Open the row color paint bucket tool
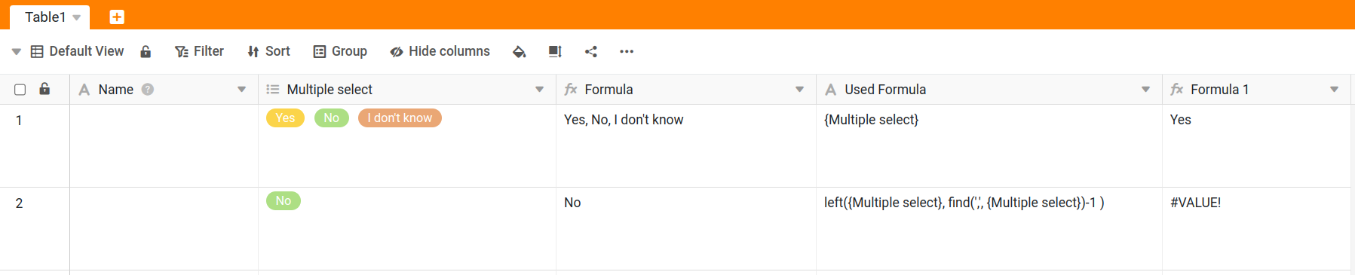The image size is (1355, 275). (x=519, y=51)
